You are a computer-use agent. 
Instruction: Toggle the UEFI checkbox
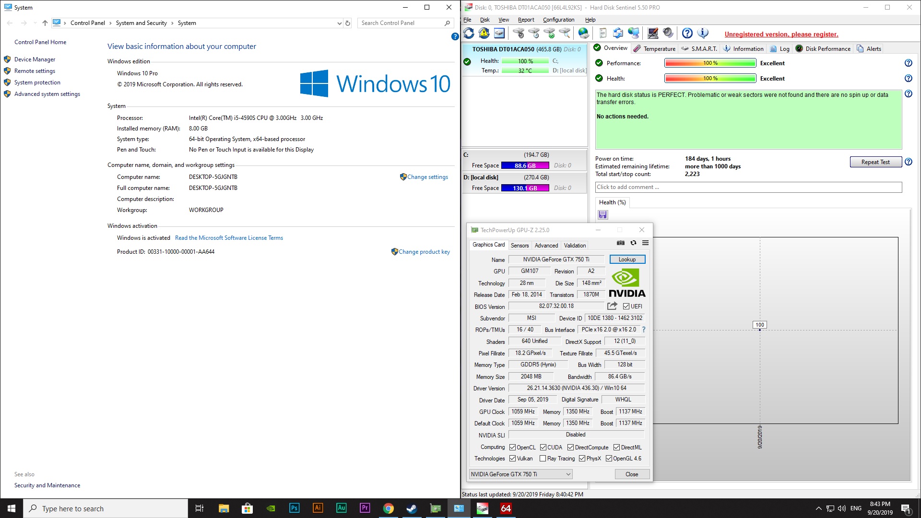pyautogui.click(x=626, y=306)
